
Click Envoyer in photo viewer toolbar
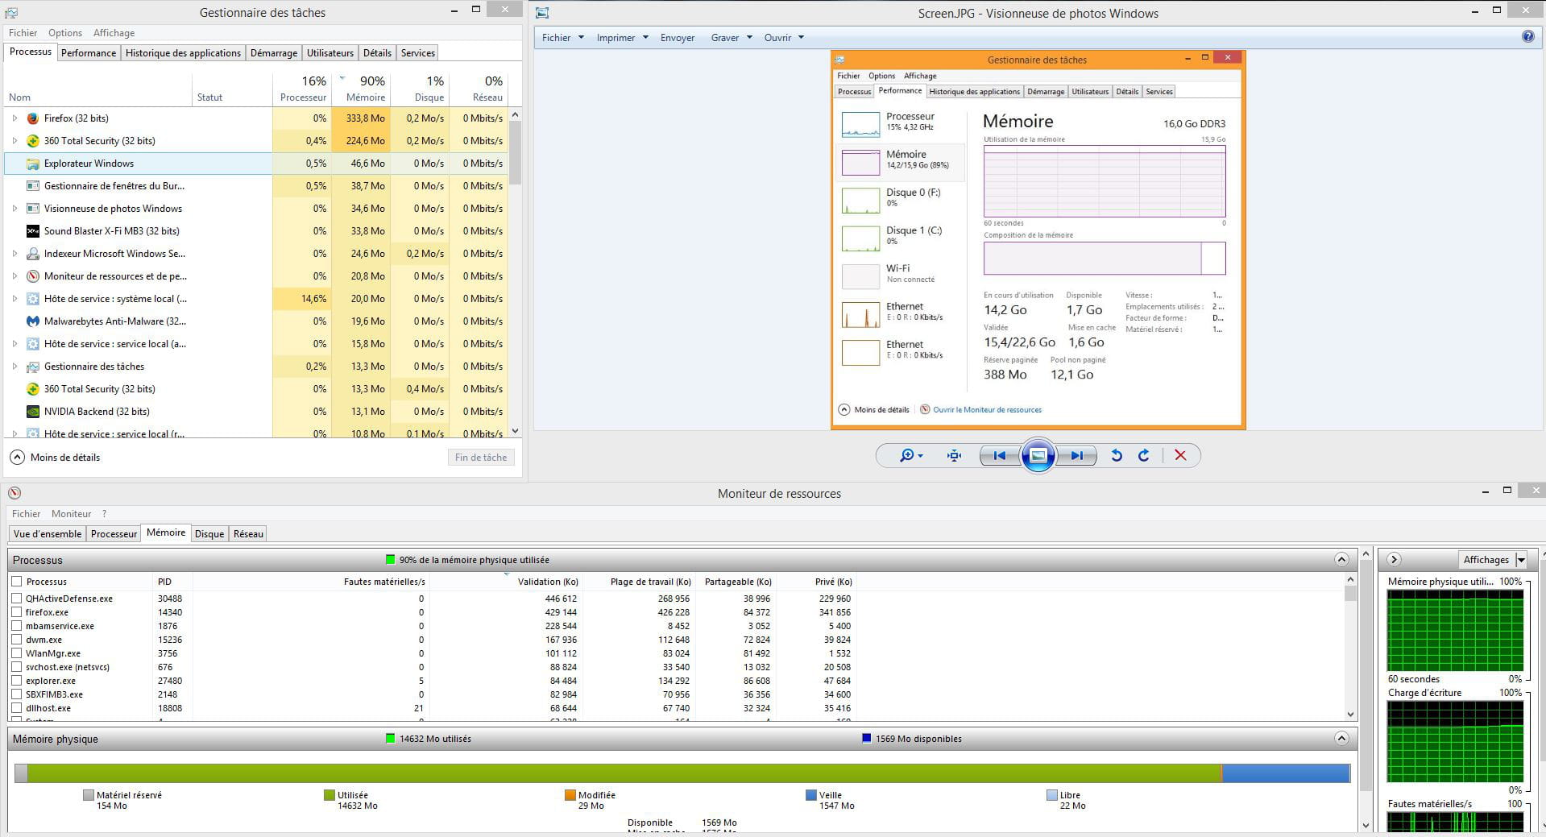tap(678, 38)
